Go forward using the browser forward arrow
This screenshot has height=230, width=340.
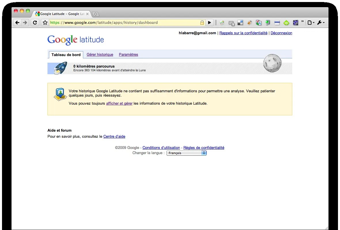click(x=25, y=22)
